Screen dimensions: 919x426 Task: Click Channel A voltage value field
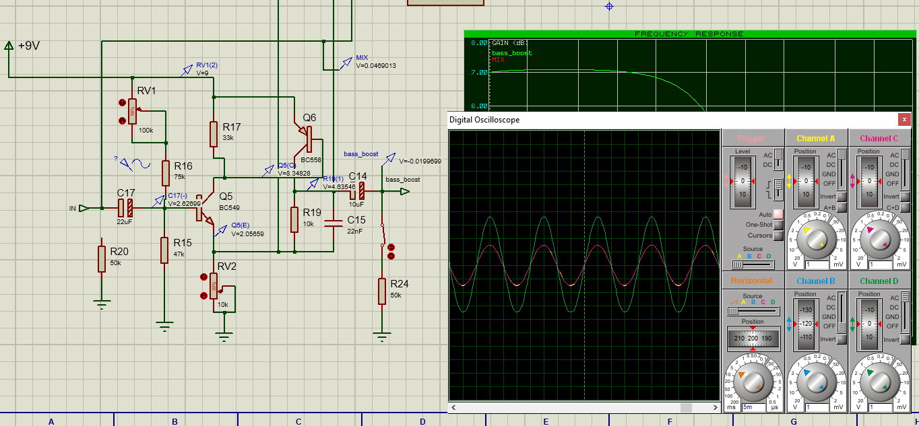tap(817, 265)
